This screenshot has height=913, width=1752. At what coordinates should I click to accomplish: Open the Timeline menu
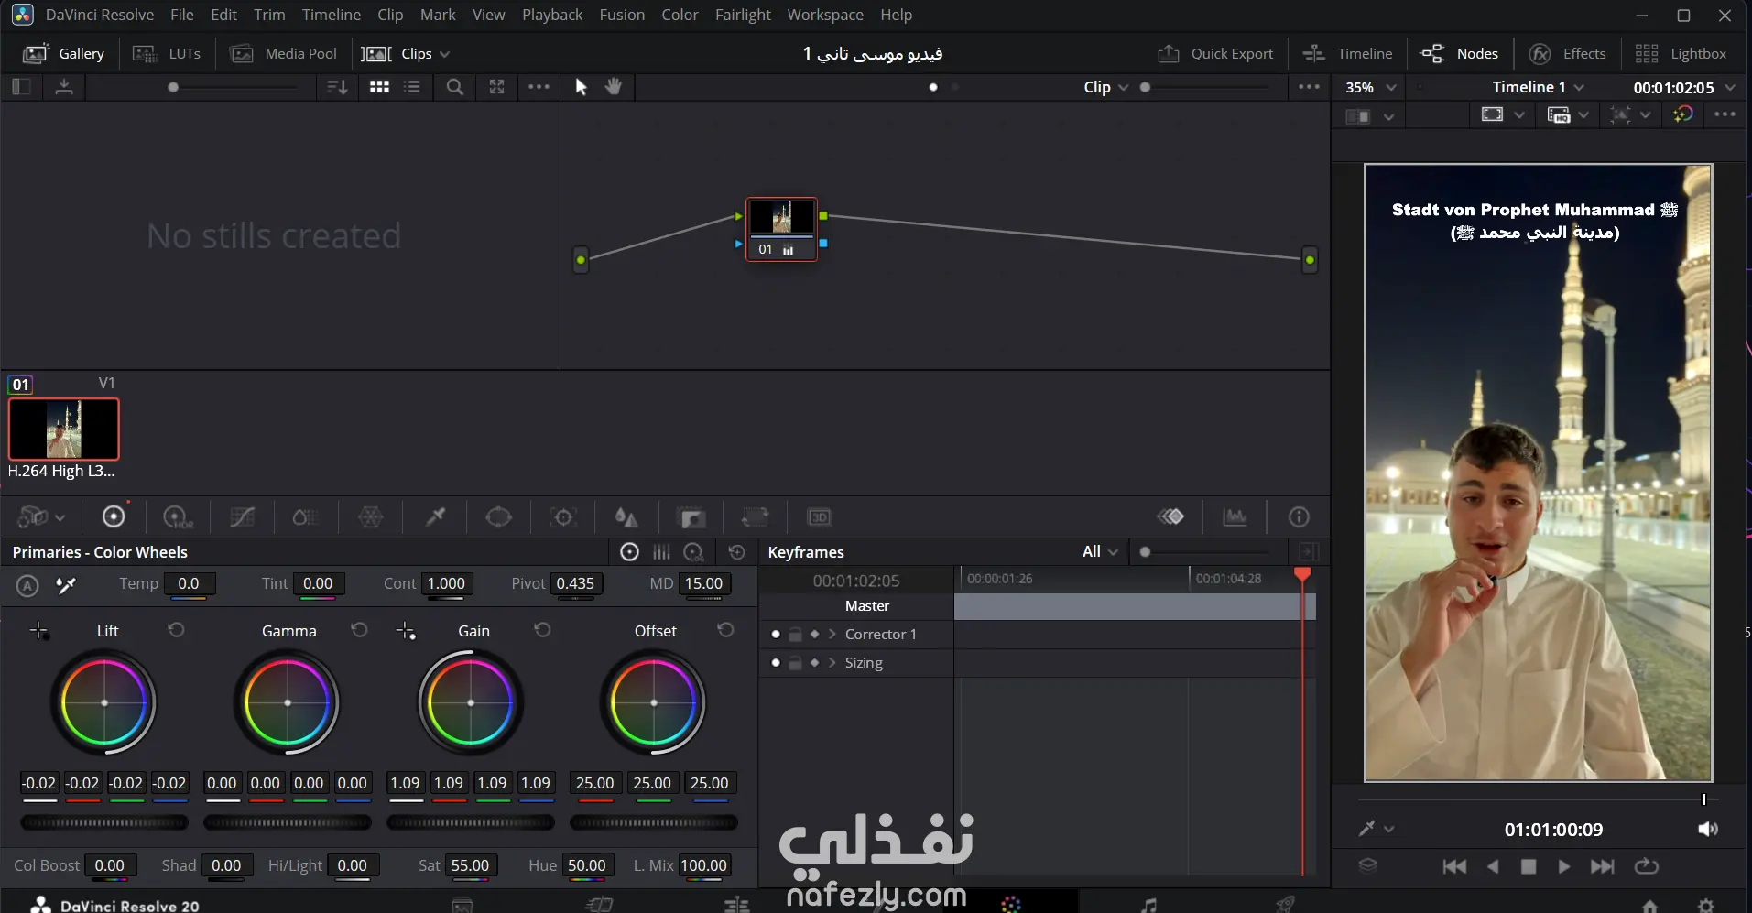pos(332,15)
